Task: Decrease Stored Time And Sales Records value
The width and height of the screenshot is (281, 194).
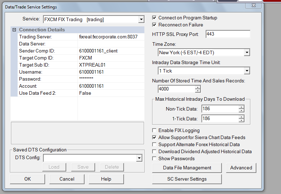Action: (x=198, y=90)
